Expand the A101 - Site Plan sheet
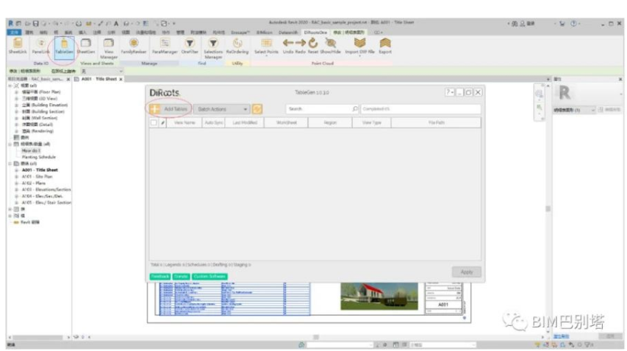The width and height of the screenshot is (627, 351). (x=16, y=176)
